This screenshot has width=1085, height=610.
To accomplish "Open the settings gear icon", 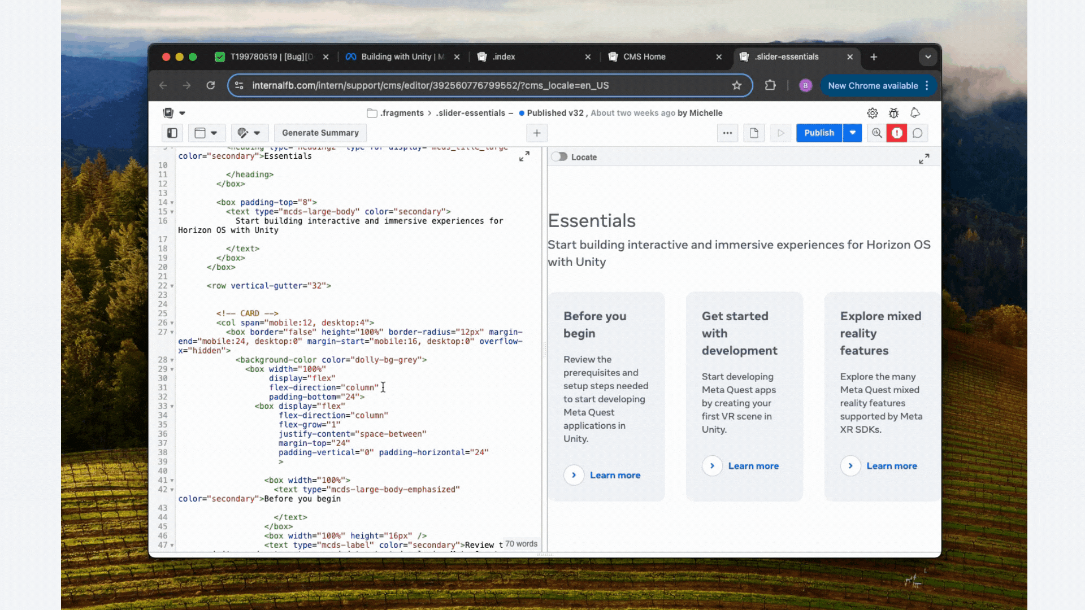I will [873, 113].
